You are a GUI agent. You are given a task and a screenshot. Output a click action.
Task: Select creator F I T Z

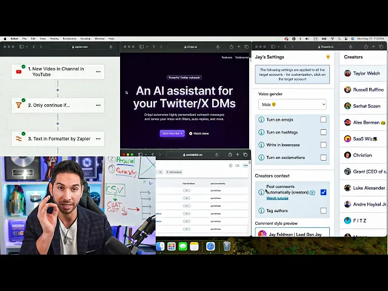tap(363, 221)
